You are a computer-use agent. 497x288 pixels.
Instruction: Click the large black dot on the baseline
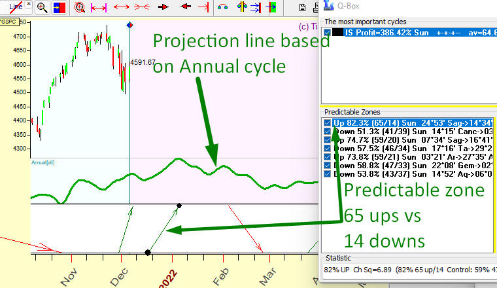(148, 253)
